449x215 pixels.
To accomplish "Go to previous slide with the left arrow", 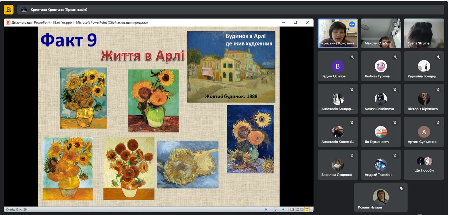I will pyautogui.click(x=266, y=209).
